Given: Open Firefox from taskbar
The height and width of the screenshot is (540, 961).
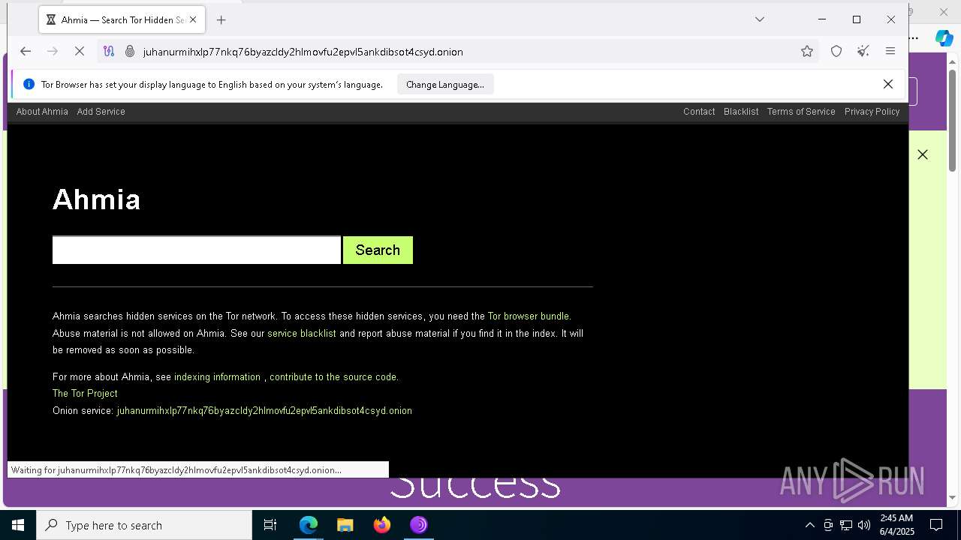Looking at the screenshot, I should (x=382, y=525).
